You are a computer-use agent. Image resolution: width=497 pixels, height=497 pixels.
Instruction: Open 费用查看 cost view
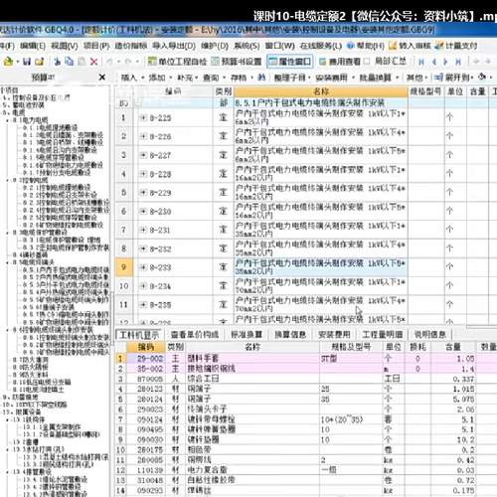(340, 62)
